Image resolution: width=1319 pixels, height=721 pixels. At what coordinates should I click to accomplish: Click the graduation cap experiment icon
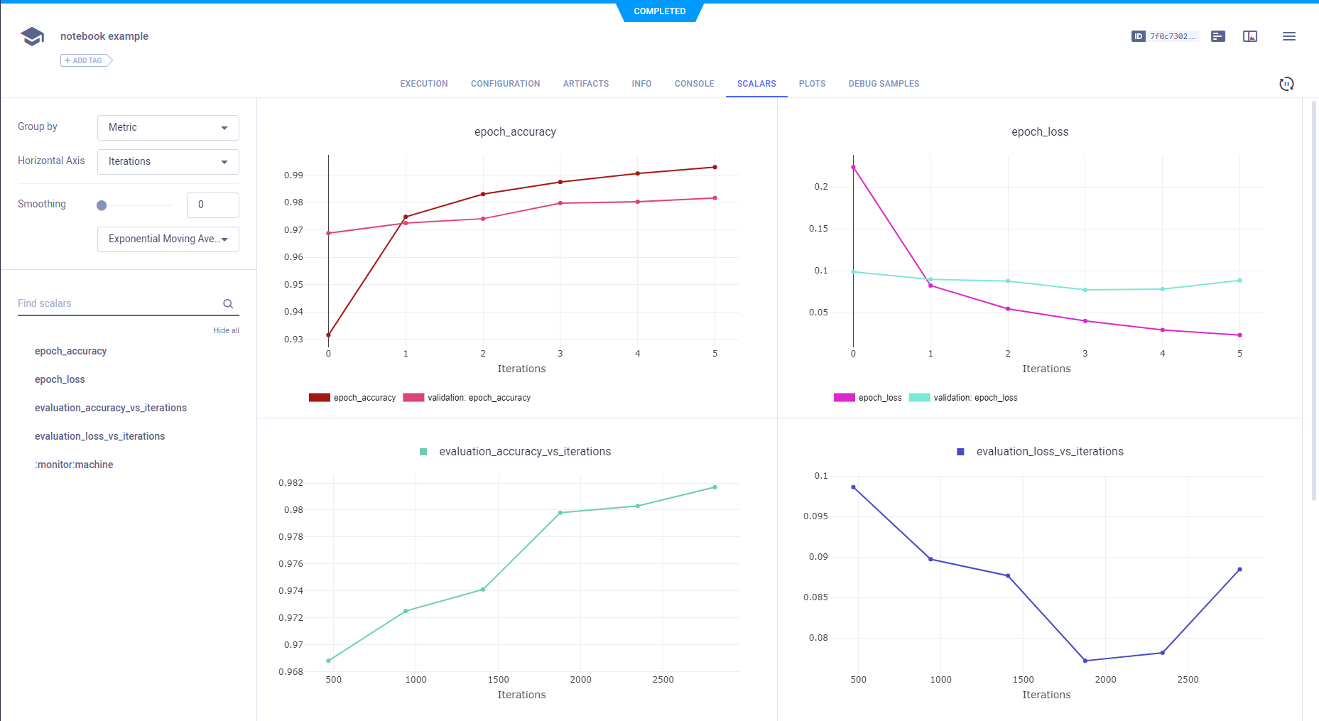point(32,36)
